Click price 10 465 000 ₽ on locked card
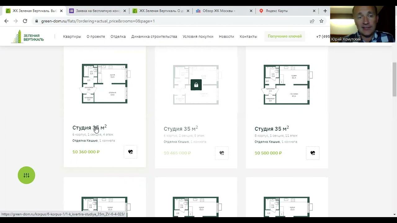 (x=177, y=153)
